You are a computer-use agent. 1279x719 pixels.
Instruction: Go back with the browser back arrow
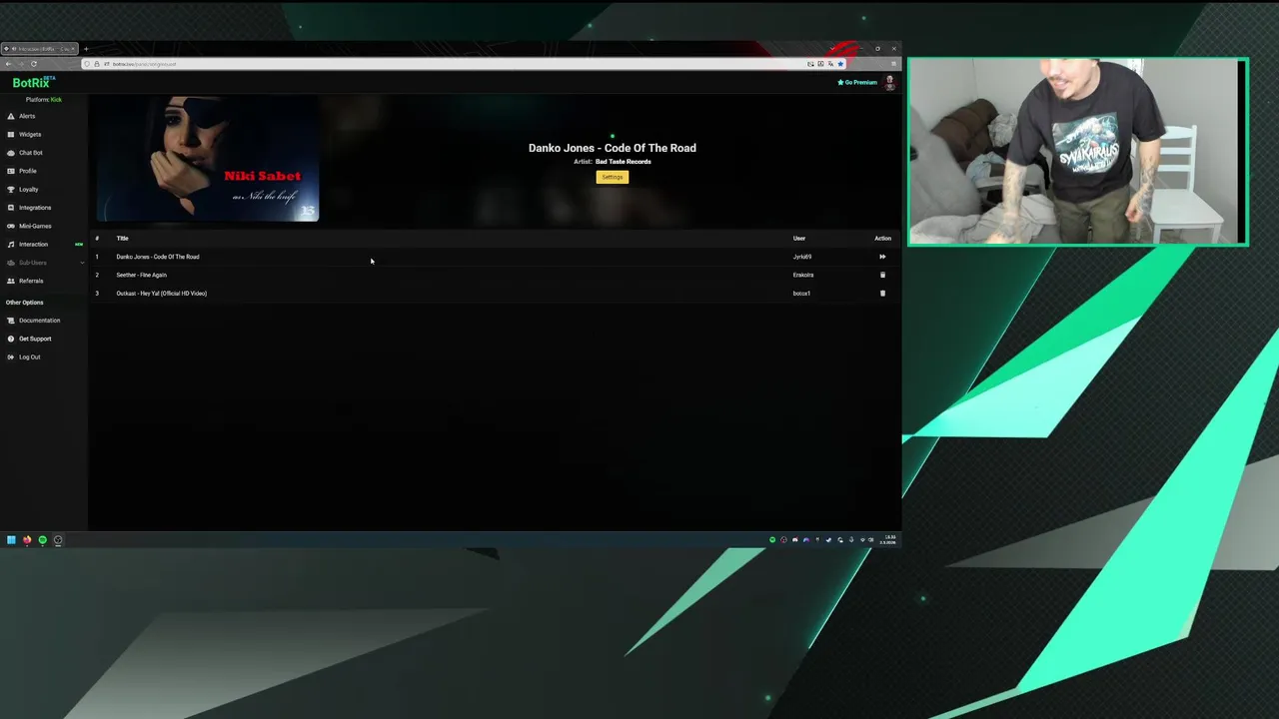[x=8, y=64]
